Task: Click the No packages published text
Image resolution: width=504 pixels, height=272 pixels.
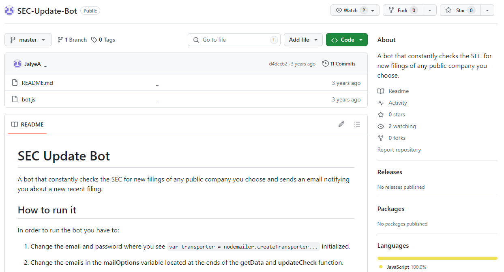Action: coord(402,224)
